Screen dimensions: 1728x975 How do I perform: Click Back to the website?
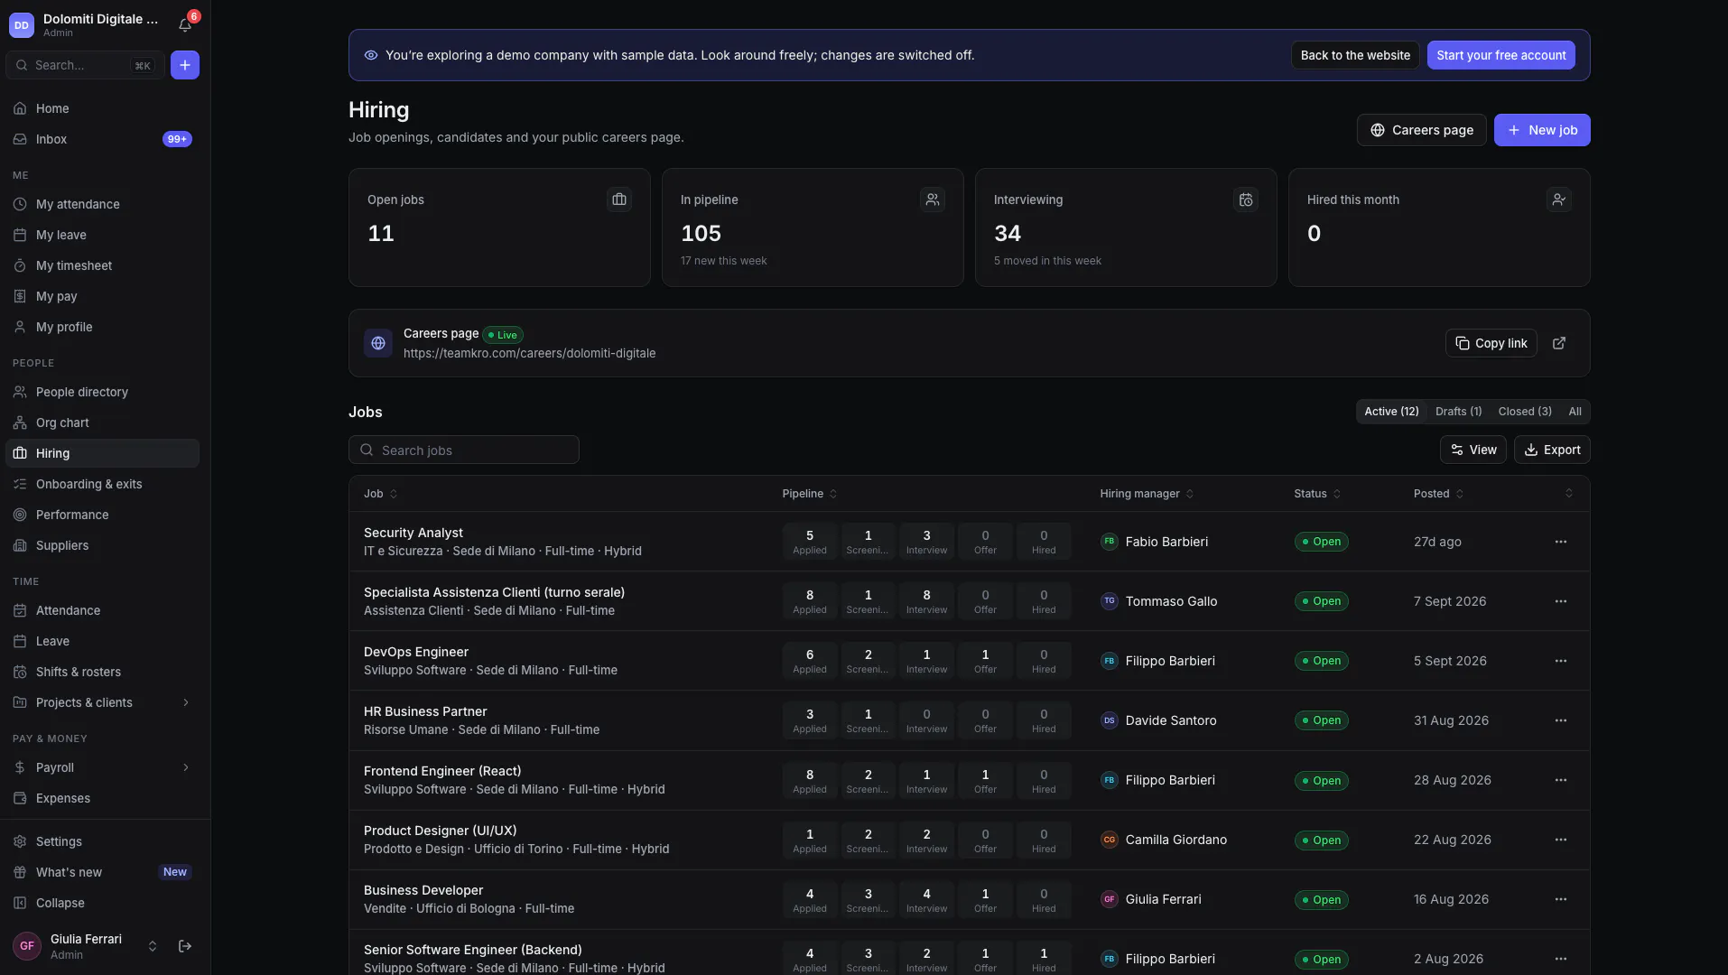click(1355, 55)
